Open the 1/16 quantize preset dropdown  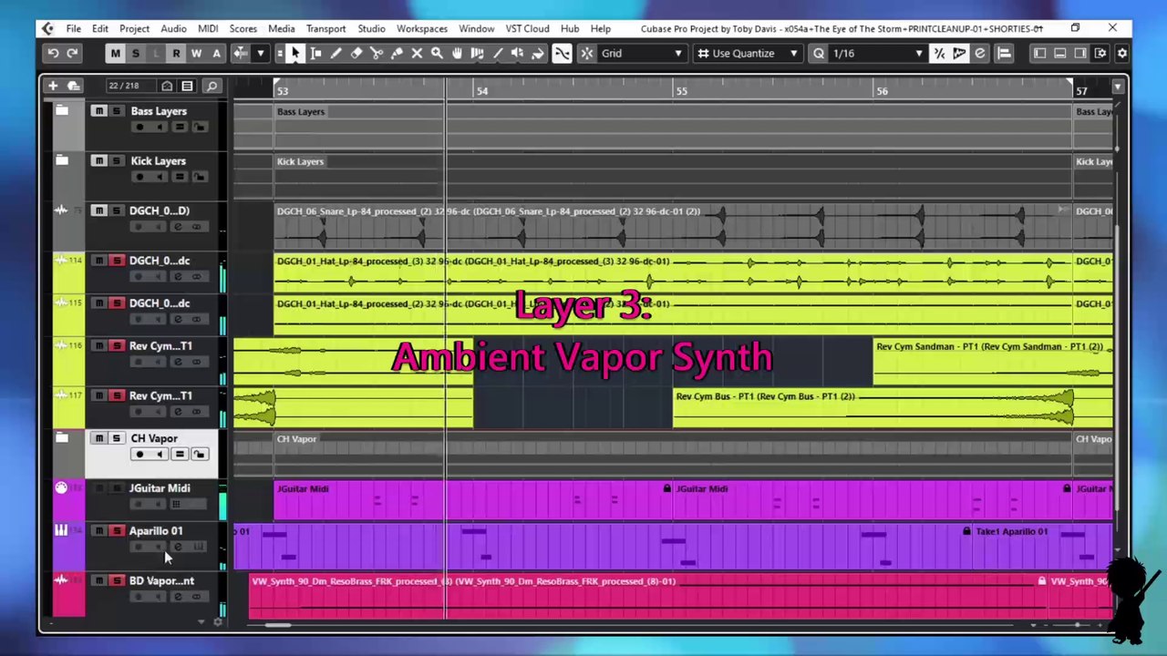[877, 54]
